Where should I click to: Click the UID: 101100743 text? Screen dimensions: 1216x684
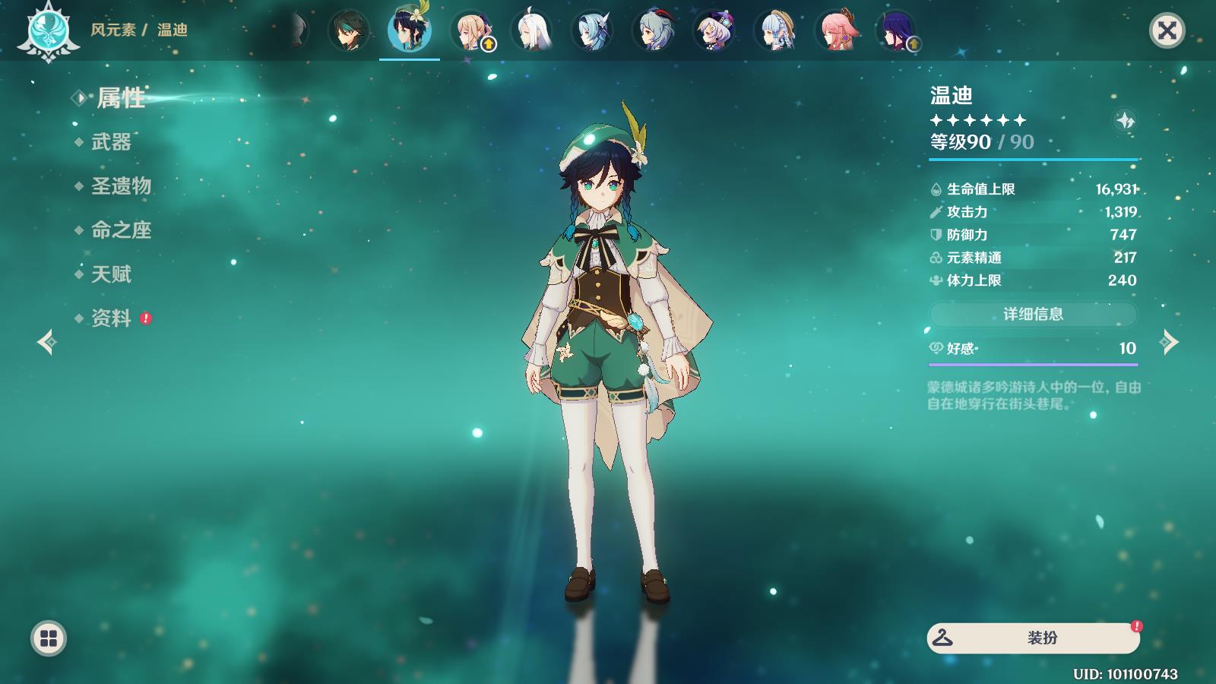(x=1126, y=673)
